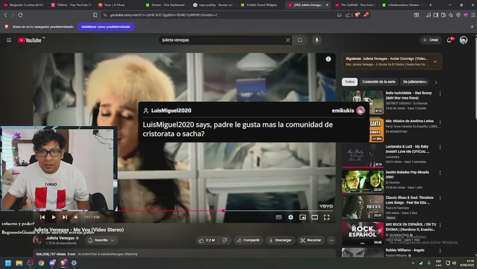Open Julieta Venegas channel name link
Viewport: 477px width, 269px height.
tap(60, 238)
